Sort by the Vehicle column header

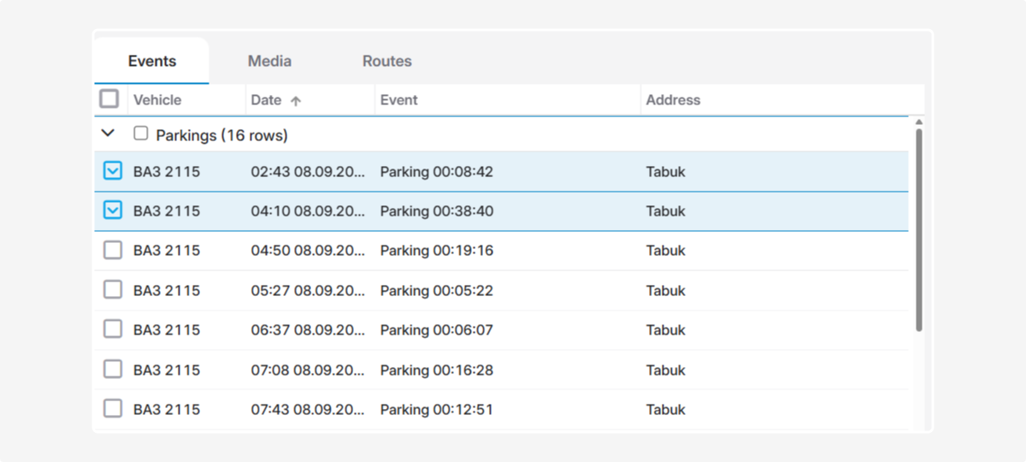[157, 100]
